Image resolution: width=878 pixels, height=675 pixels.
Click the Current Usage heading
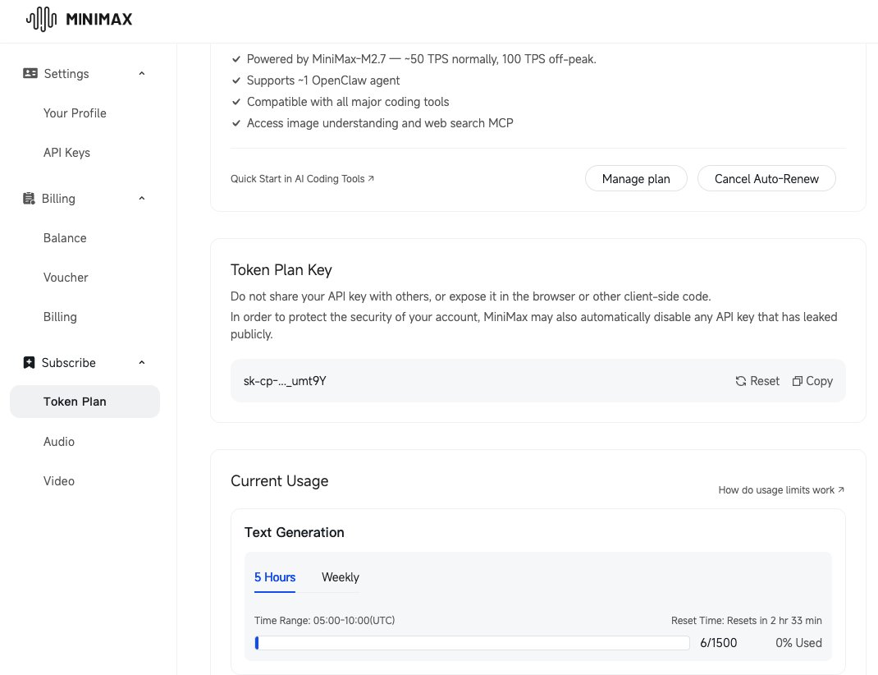coord(280,481)
